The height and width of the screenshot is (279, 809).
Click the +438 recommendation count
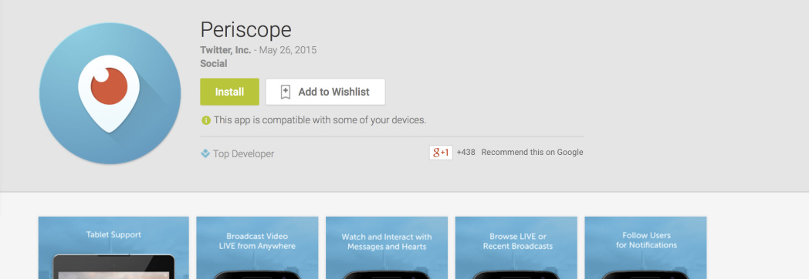coord(466,153)
